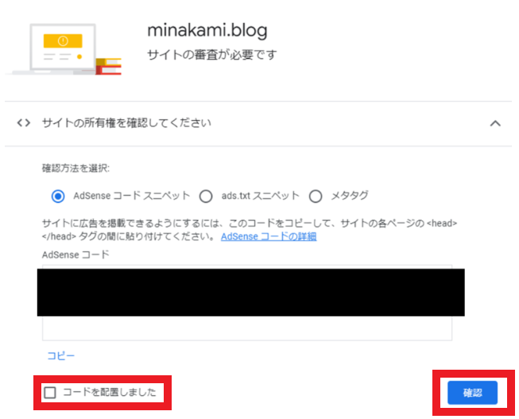Image resolution: width=519 pixels, height=419 pixels.
Task: Click the コピー link to copy code
Action: (x=61, y=356)
